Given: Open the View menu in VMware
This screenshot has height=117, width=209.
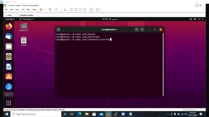Looking at the screenshot, I should coord(17,9).
